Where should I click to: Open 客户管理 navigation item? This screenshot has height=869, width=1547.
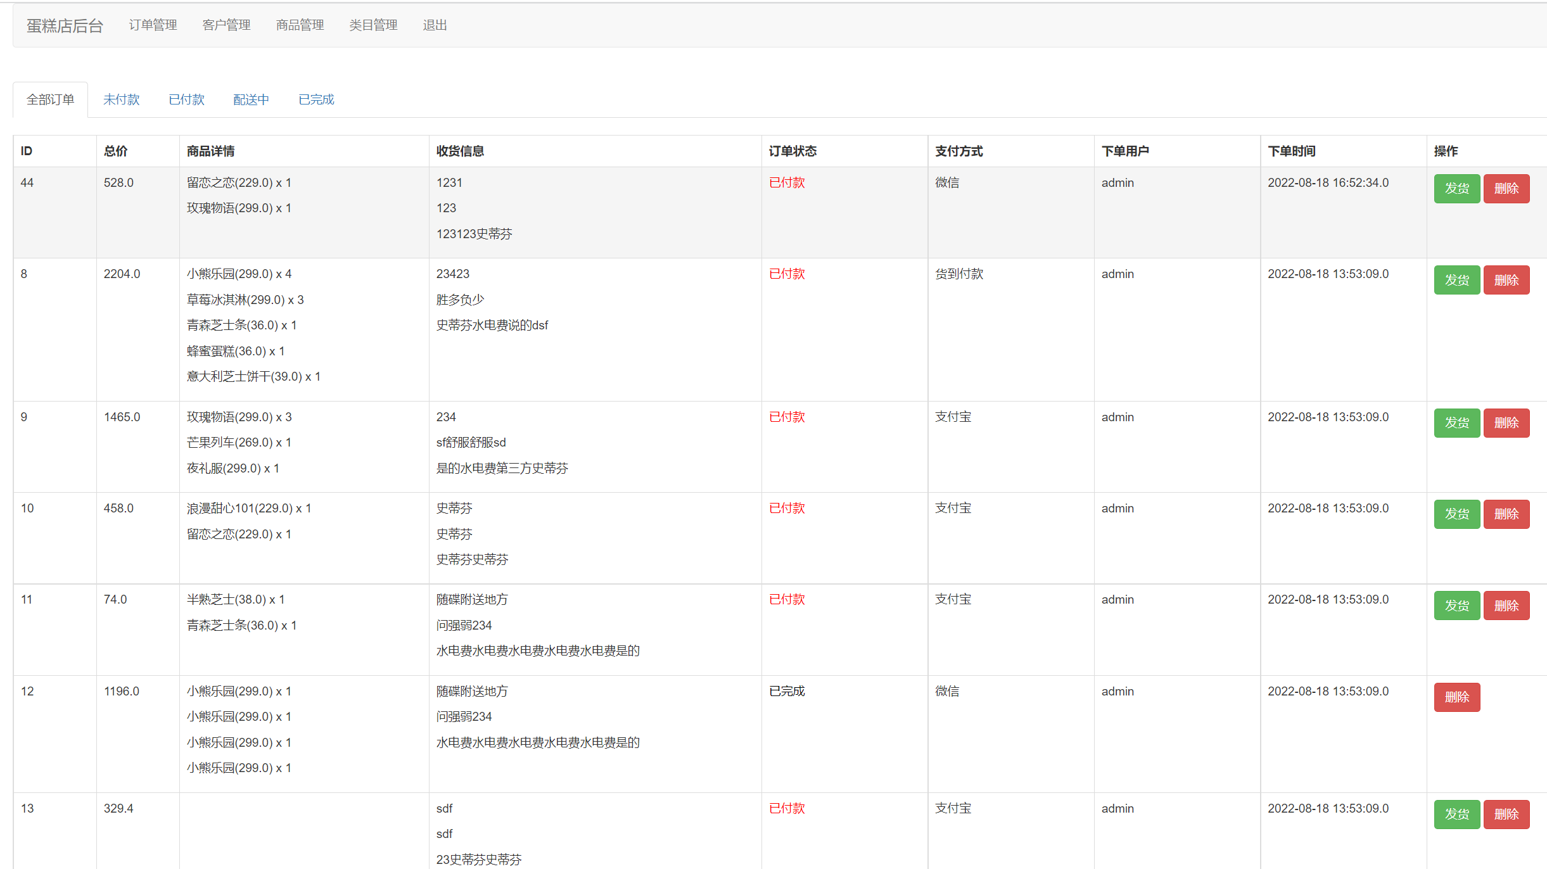pyautogui.click(x=226, y=25)
